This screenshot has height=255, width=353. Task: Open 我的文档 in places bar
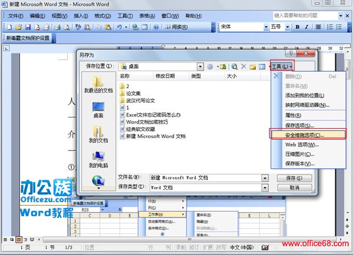tap(98, 135)
